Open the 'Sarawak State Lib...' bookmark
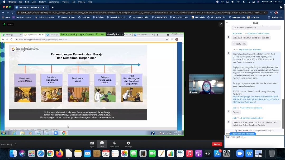The image size is (285, 160). [117, 17]
